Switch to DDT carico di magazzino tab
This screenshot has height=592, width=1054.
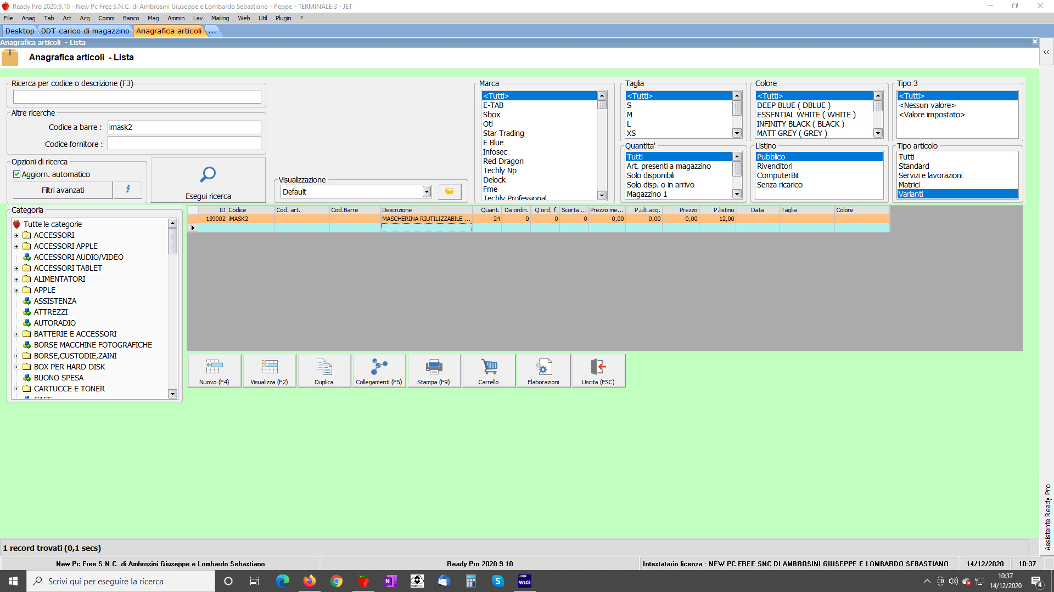85,31
